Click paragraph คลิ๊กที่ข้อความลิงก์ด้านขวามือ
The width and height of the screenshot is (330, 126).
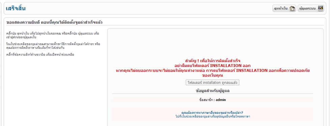[40, 55]
